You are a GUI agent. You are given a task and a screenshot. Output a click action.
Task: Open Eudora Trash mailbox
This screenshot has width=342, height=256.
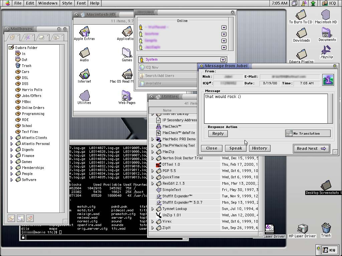click(x=26, y=66)
